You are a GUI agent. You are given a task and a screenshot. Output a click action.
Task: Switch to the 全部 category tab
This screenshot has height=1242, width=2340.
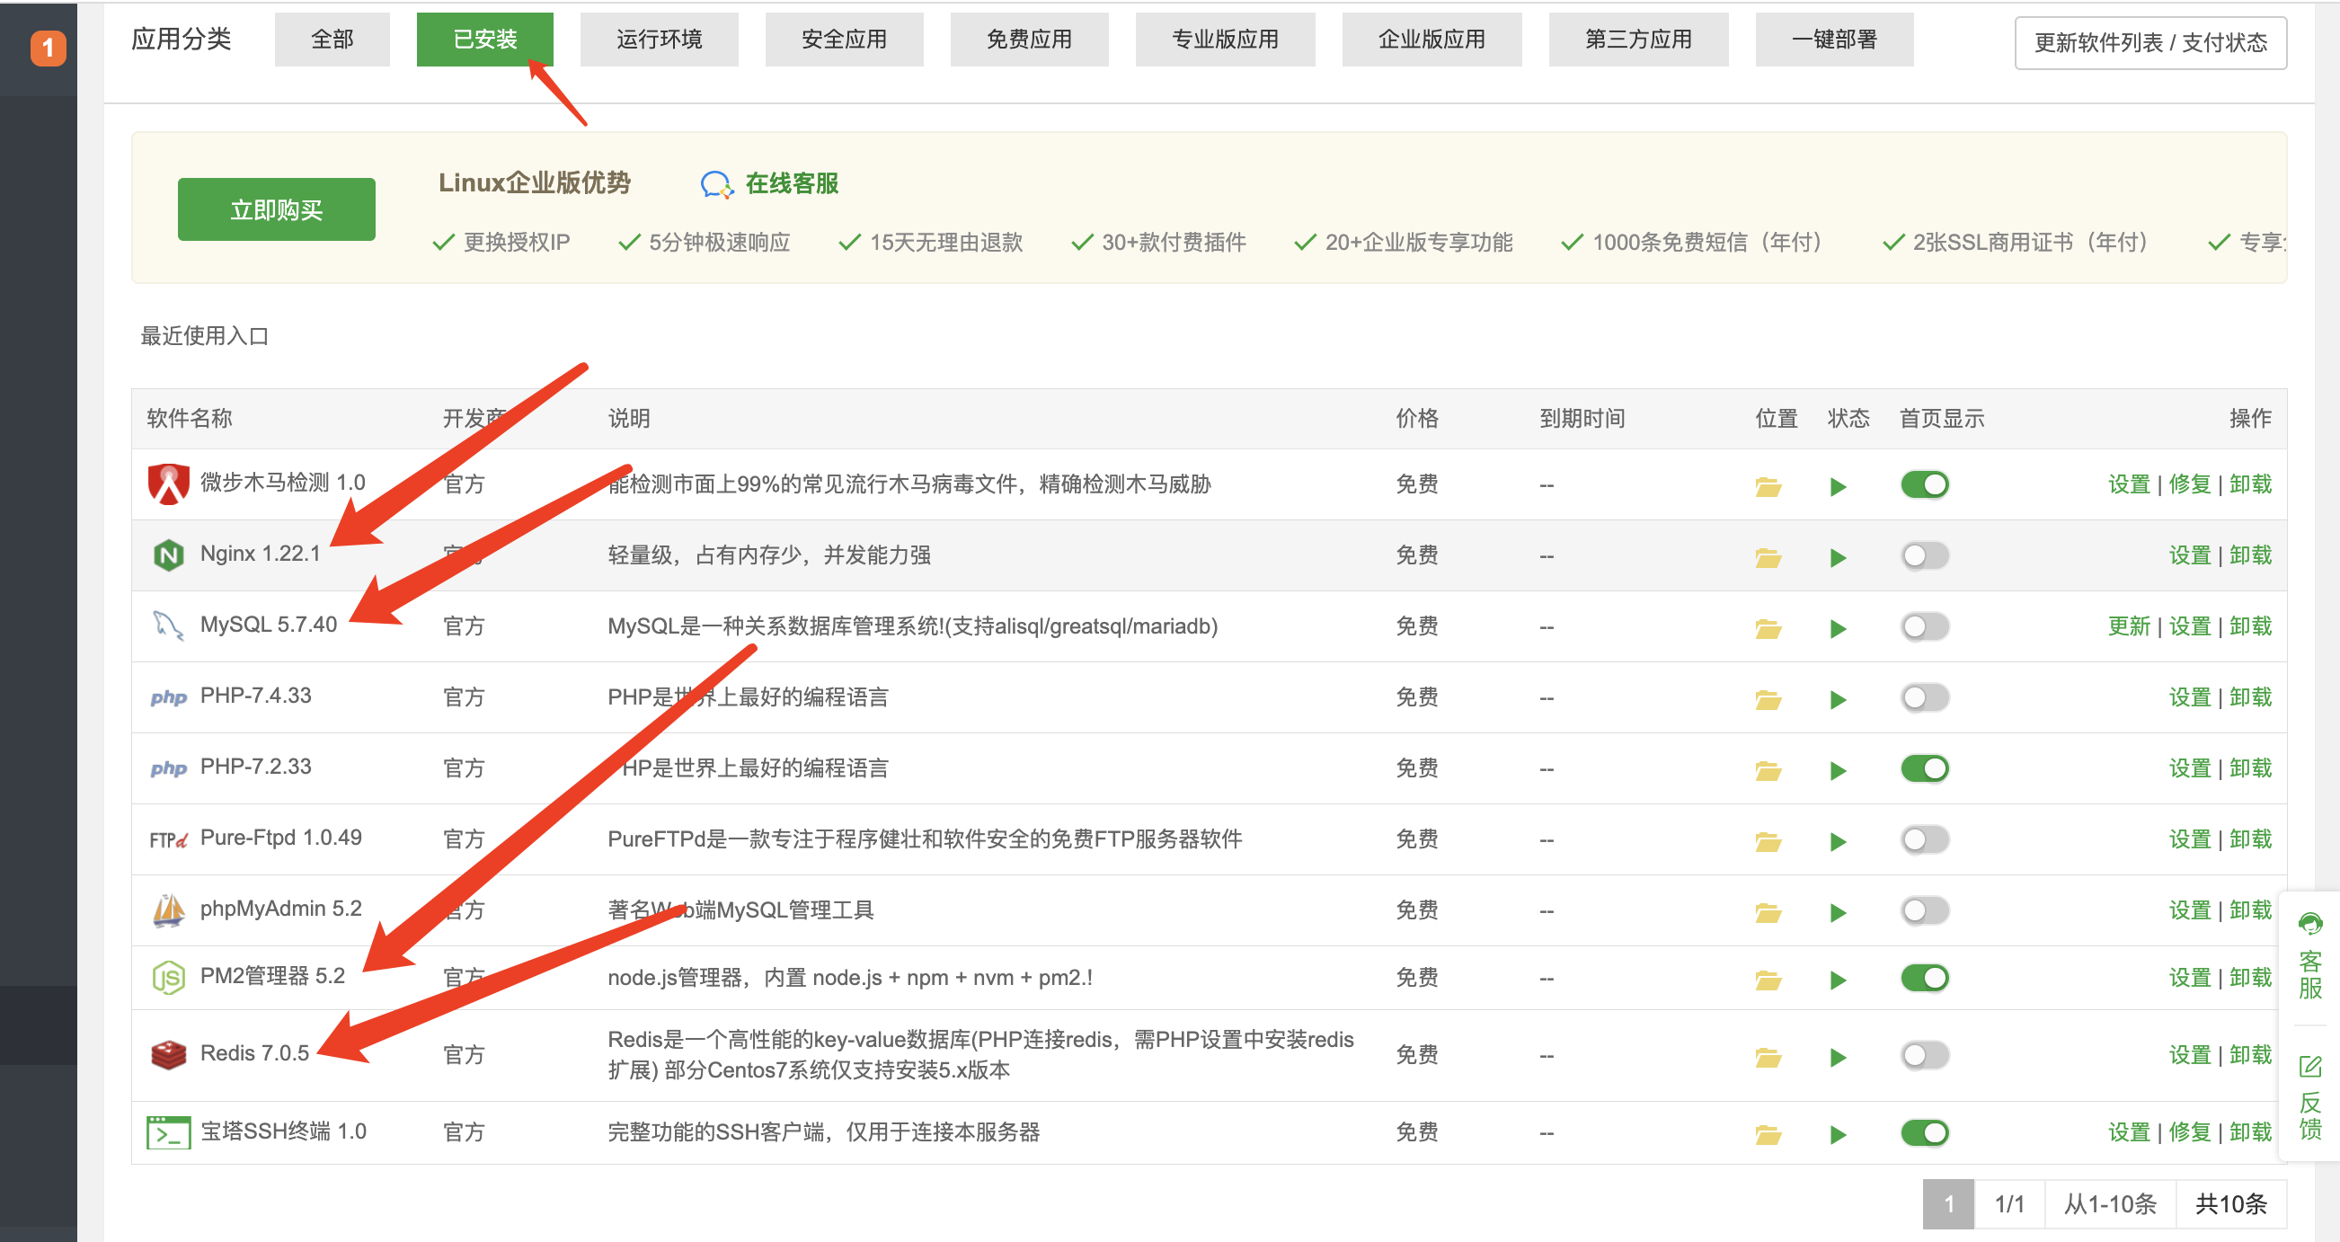[332, 39]
